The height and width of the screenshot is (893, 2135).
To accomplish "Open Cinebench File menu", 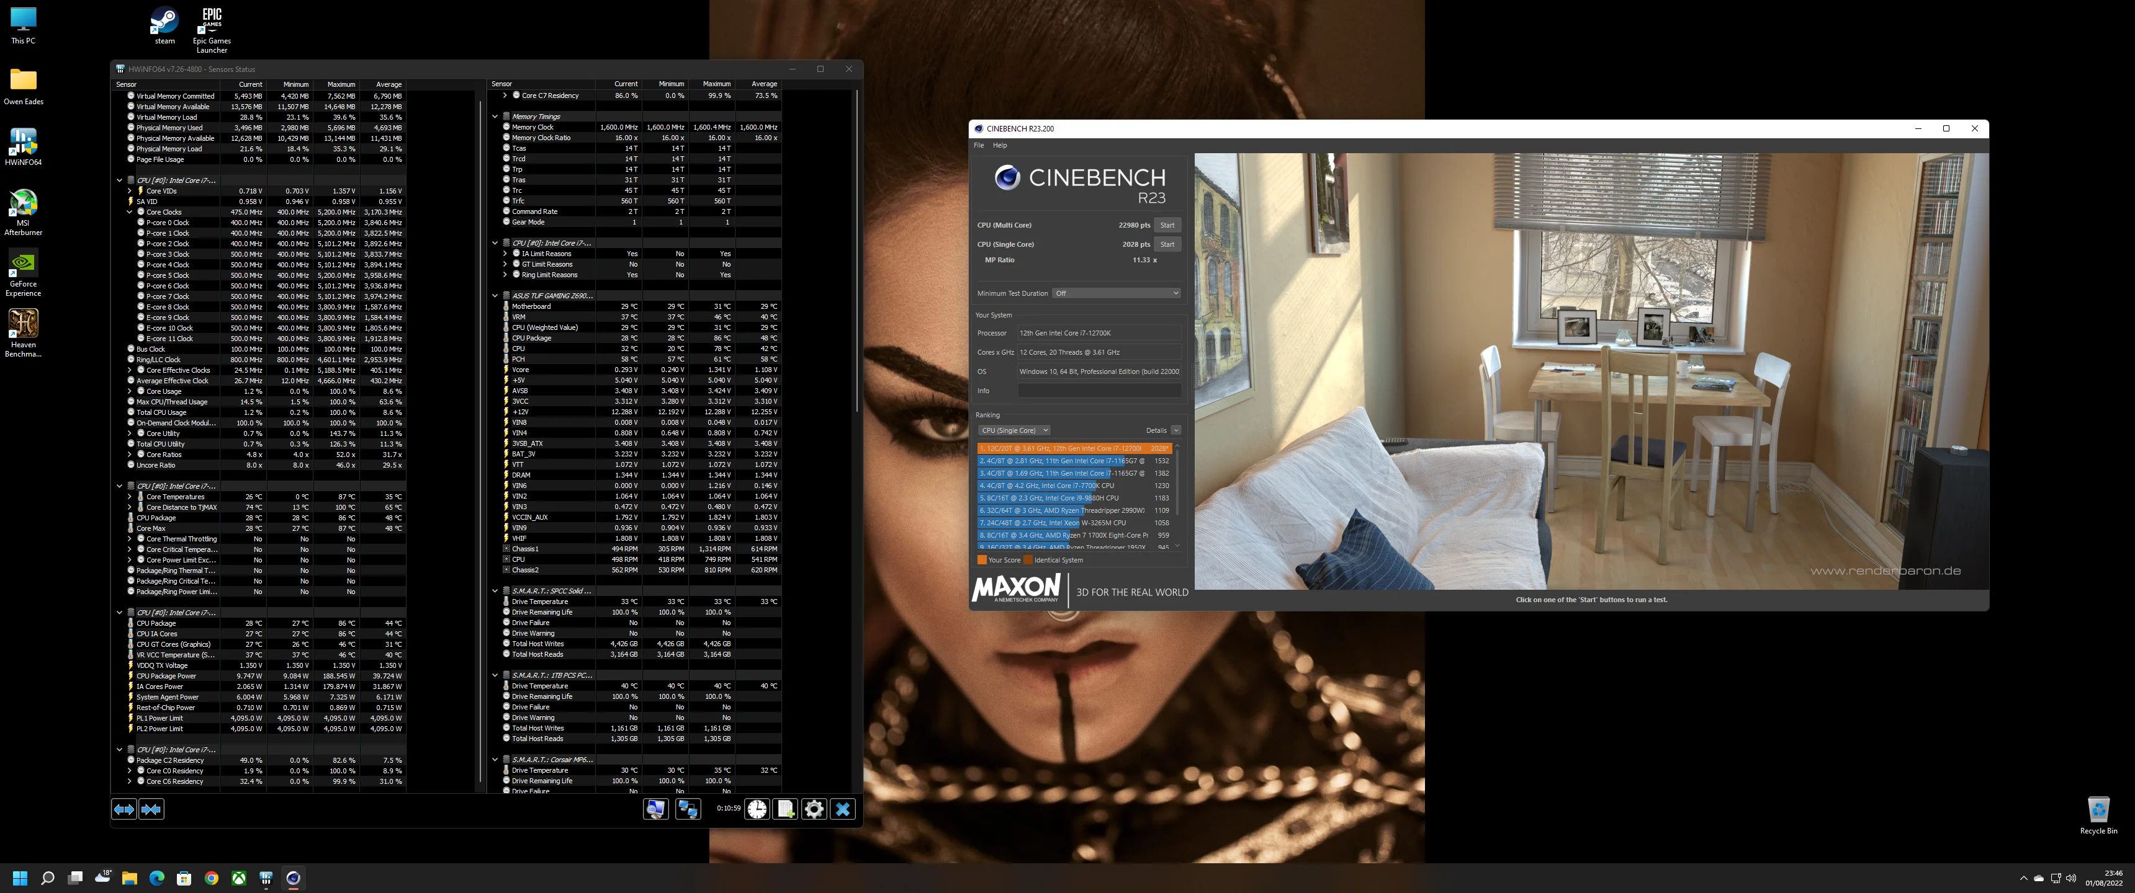I will (x=979, y=145).
